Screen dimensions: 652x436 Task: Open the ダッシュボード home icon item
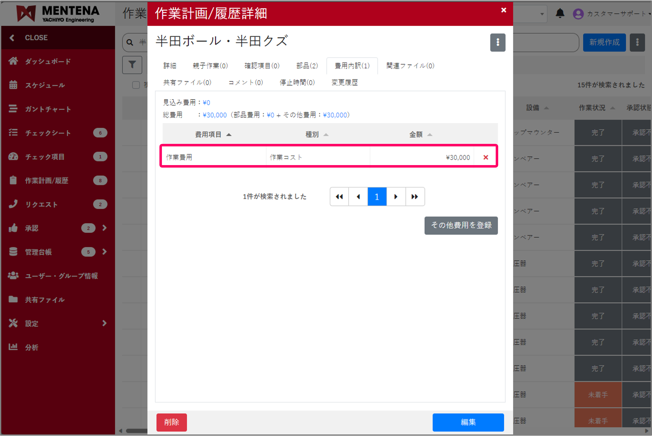click(x=13, y=61)
